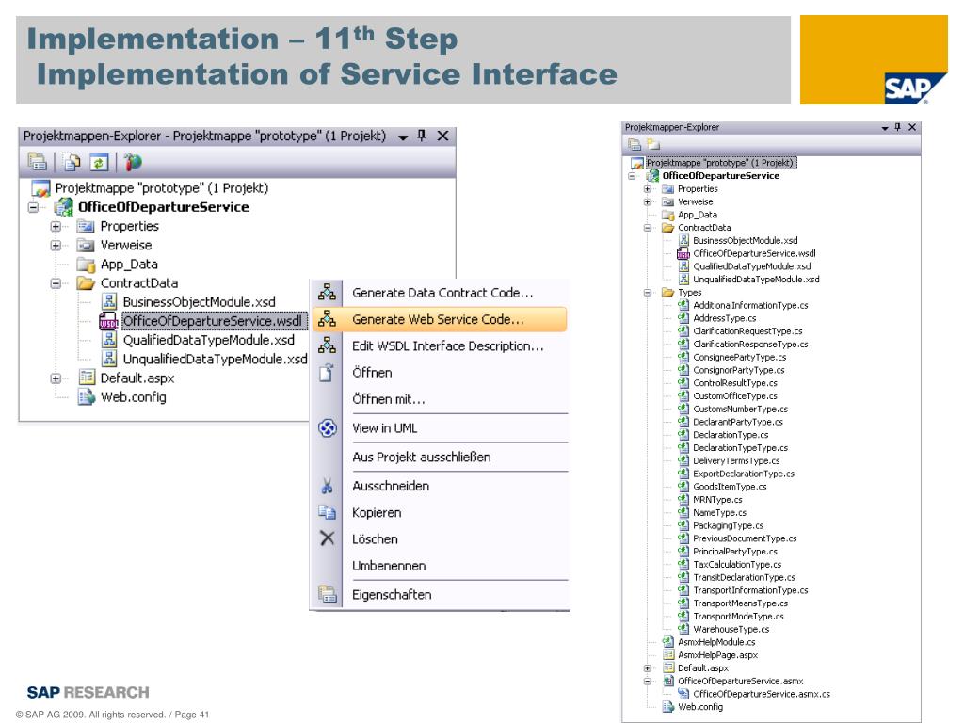
Task: Select GoodsItemType.cs in the right tree
Action: coord(730,487)
